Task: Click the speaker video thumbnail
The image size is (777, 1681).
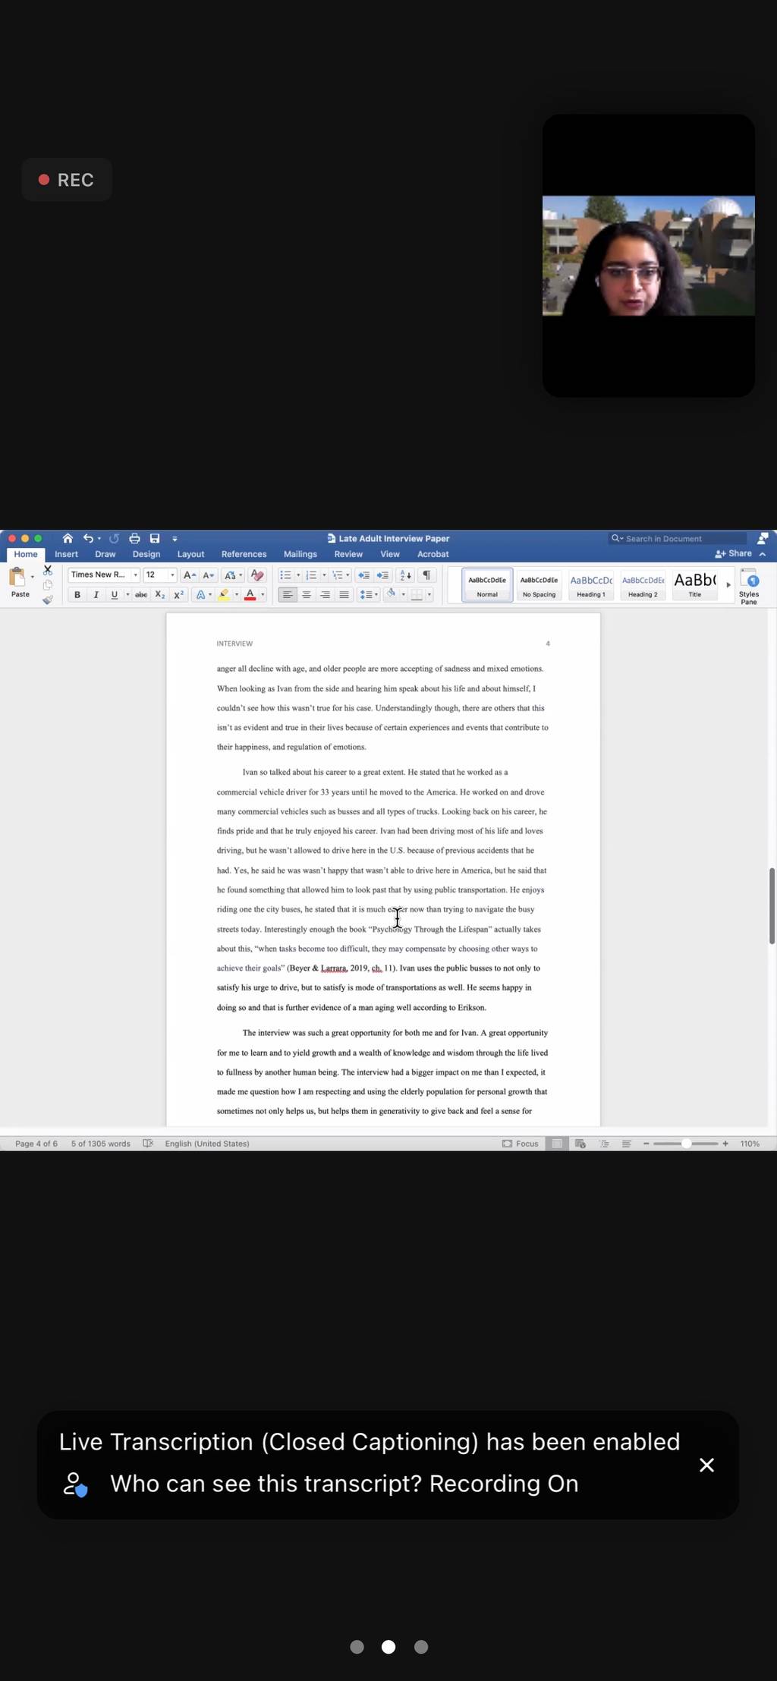Action: 649,256
